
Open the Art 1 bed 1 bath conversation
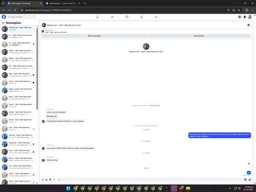18,67
